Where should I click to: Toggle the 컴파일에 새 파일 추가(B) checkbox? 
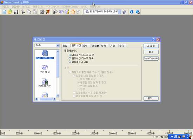(x=74, y=96)
